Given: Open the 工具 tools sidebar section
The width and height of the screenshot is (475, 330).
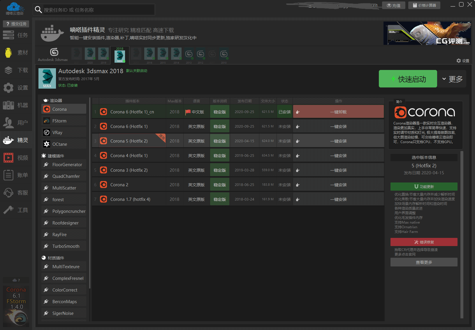Looking at the screenshot, I should 16,210.
